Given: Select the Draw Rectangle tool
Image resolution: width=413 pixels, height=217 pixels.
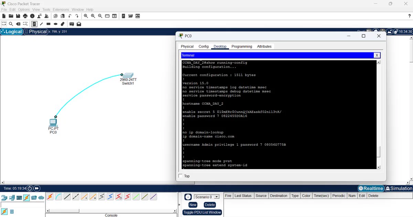Looking at the screenshot, I should pyautogui.click(x=49, y=24).
